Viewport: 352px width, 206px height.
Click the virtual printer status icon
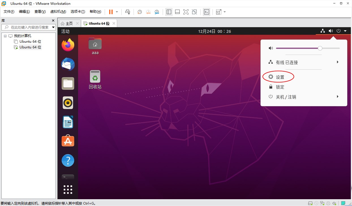(x=328, y=203)
